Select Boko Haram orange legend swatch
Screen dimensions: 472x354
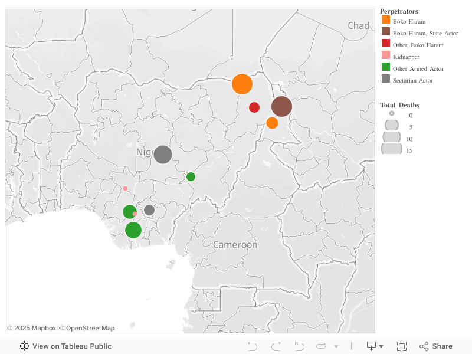385,20
